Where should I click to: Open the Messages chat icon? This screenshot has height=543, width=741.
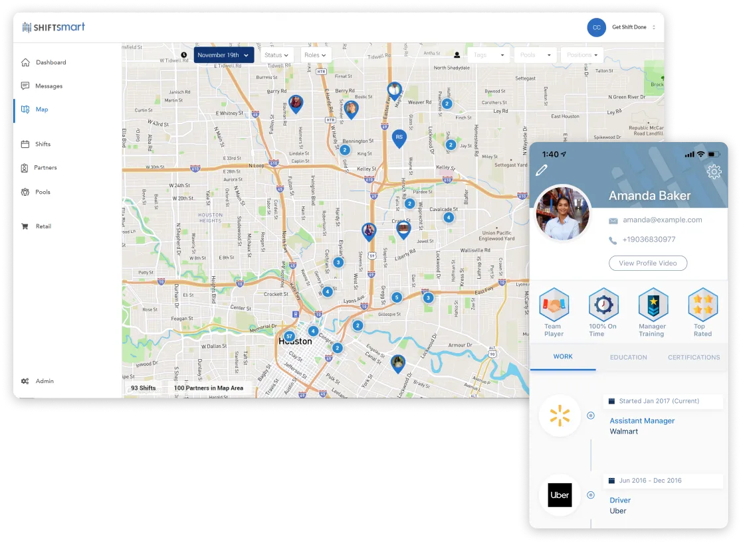click(25, 86)
